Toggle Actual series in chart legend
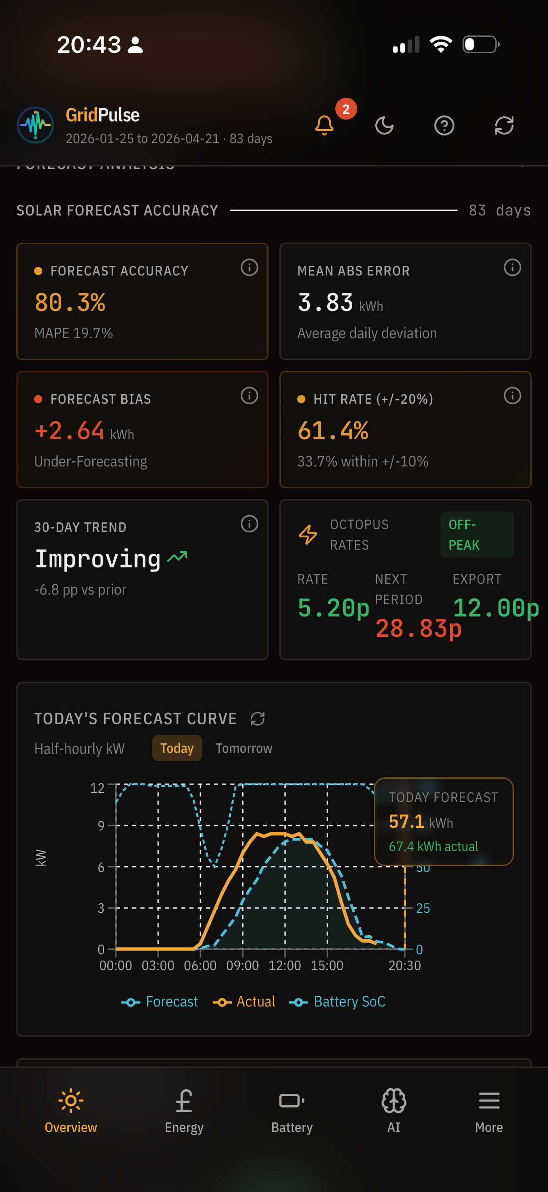The height and width of the screenshot is (1192, 548). [244, 1002]
